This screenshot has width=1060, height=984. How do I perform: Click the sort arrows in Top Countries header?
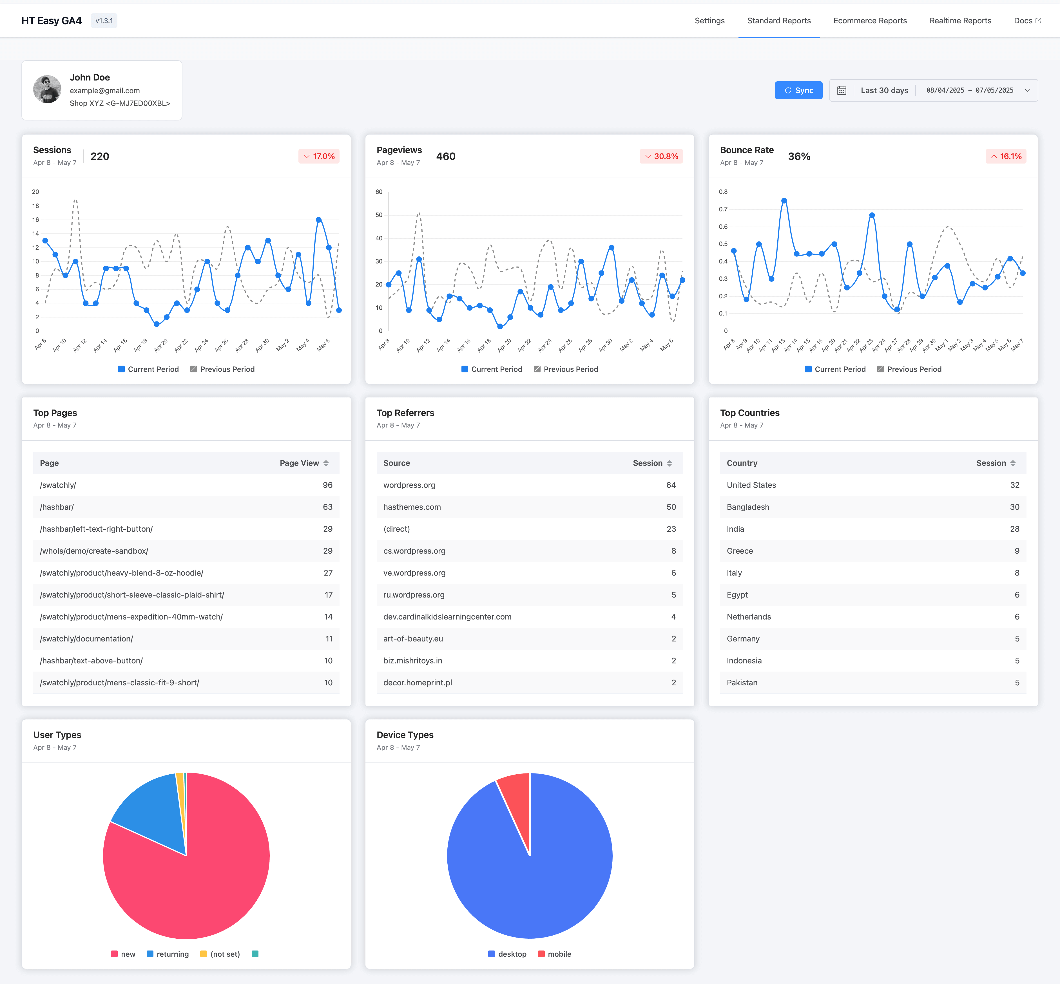click(x=1013, y=463)
